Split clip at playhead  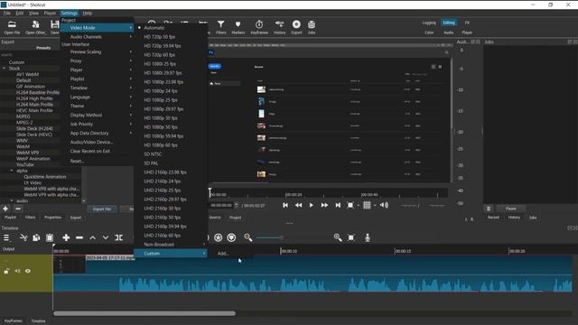pyautogui.click(x=119, y=237)
